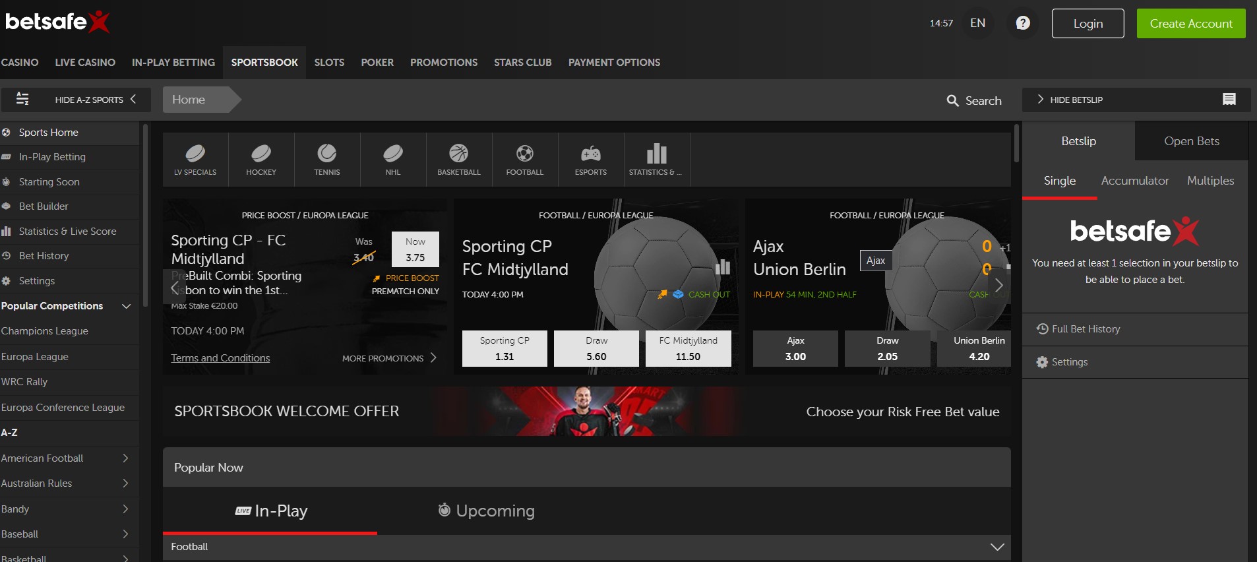Click the search magnifier icon
This screenshot has width=1257, height=562.
click(x=952, y=101)
